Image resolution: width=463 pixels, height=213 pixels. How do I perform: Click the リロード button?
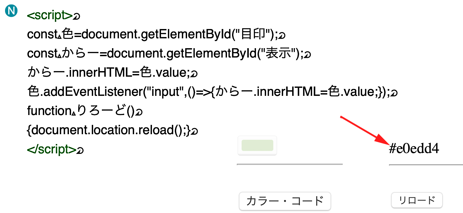pyautogui.click(x=417, y=200)
